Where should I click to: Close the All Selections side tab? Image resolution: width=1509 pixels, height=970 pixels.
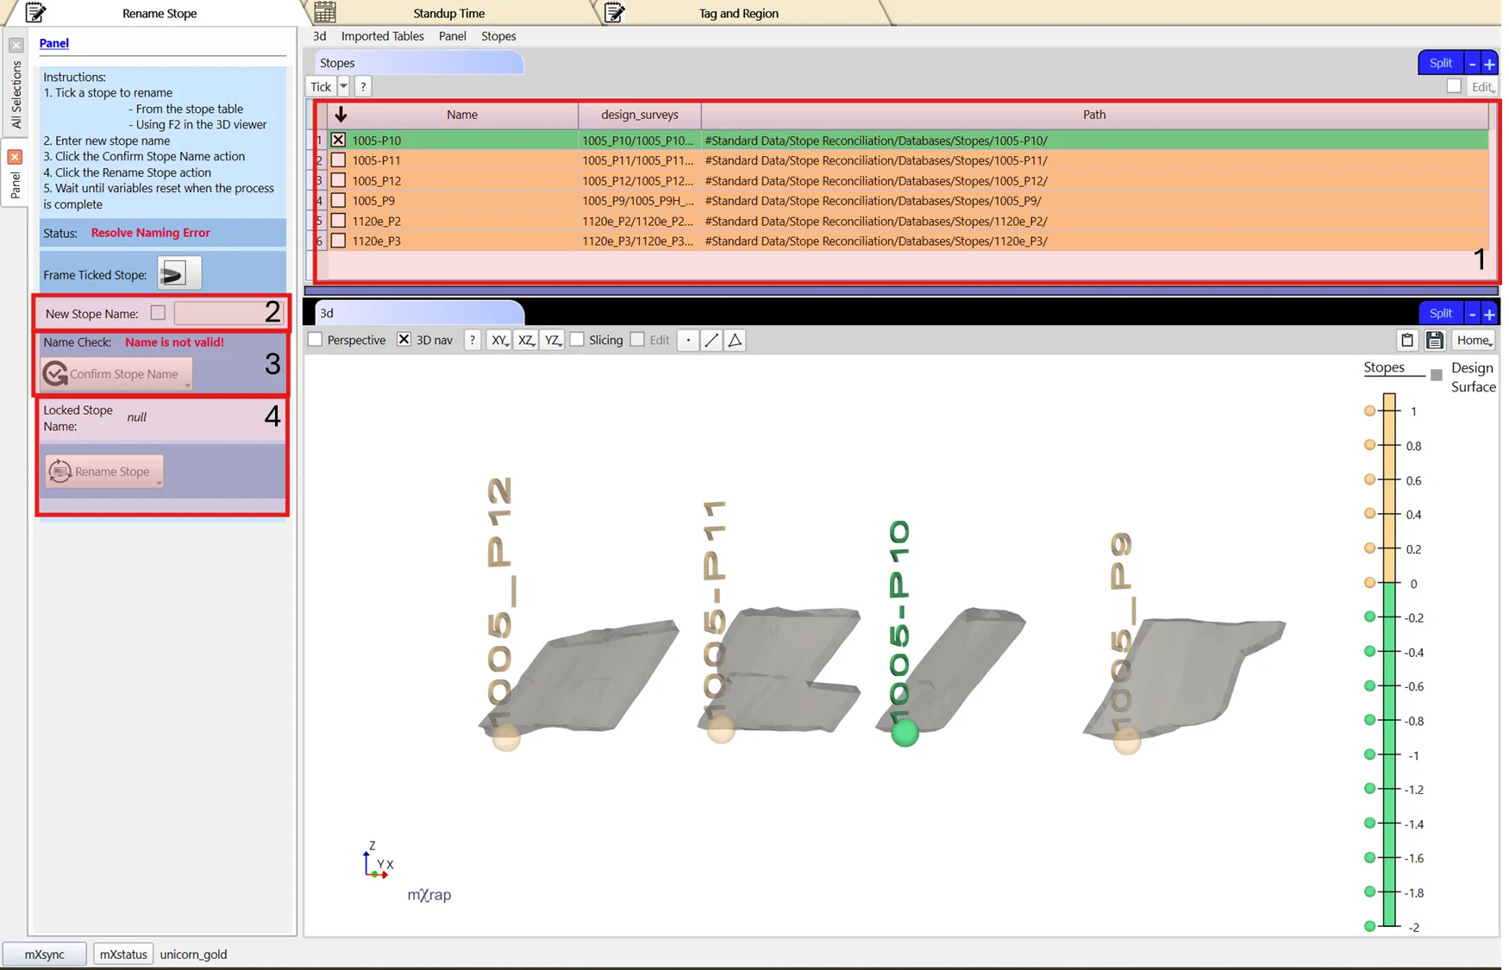pyautogui.click(x=16, y=45)
